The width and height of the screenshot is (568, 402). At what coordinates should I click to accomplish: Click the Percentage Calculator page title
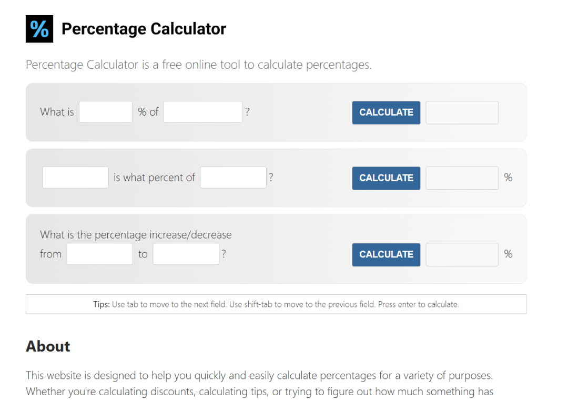pos(144,29)
